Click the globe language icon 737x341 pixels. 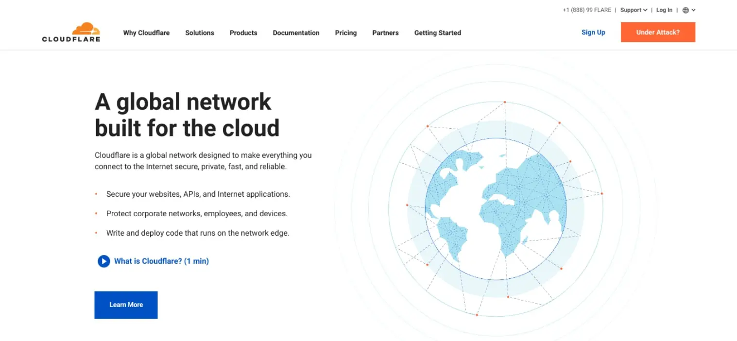(x=686, y=10)
